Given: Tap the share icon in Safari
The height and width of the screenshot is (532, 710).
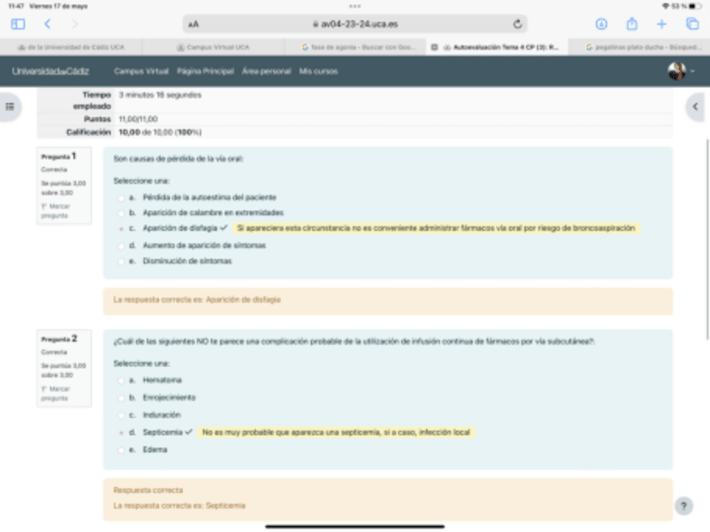Looking at the screenshot, I should 632,23.
